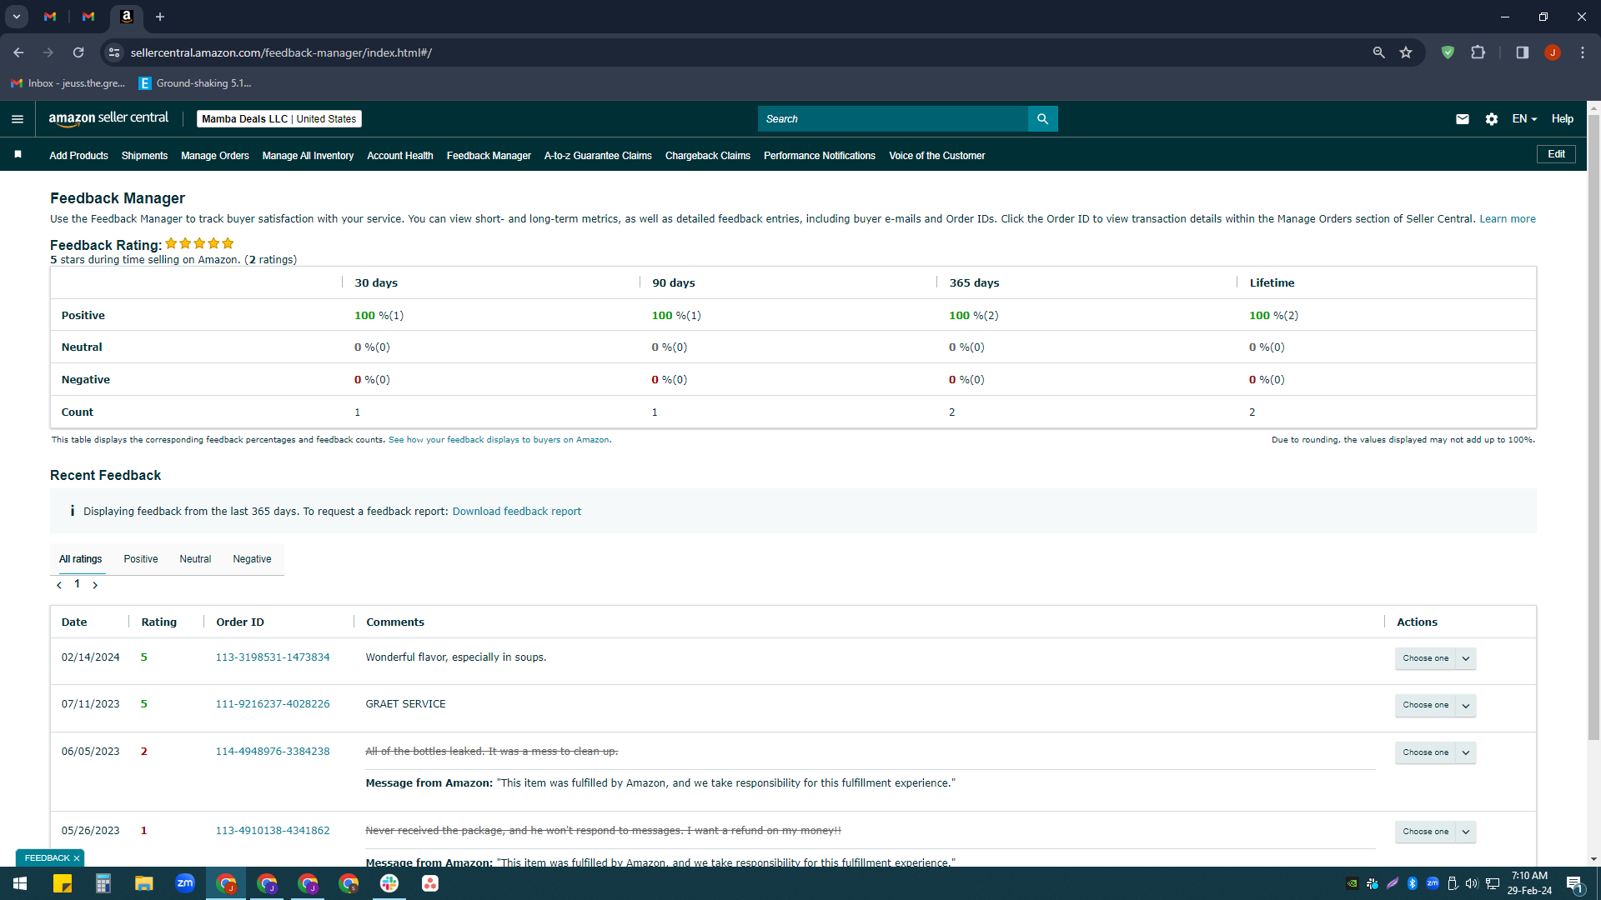Open the browser extensions puzzle icon
The height and width of the screenshot is (900, 1601).
(x=1478, y=52)
